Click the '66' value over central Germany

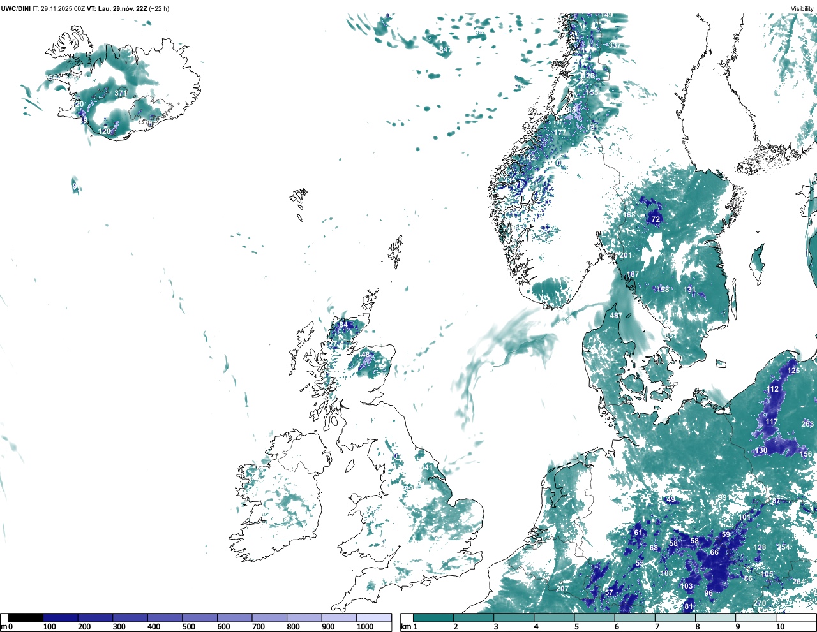click(x=714, y=553)
